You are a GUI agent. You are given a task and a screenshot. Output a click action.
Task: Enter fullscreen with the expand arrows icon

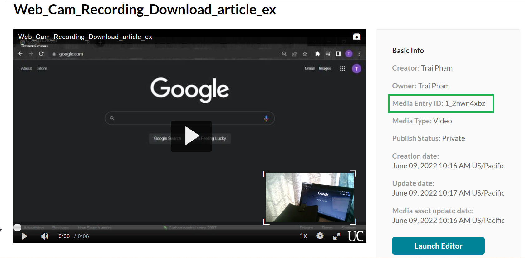(336, 236)
